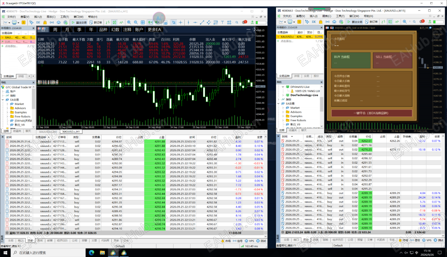Image resolution: width=447 pixels, height=257 pixels.
Task: Click the green BUY 当前轮 panel
Action: (x=351, y=60)
